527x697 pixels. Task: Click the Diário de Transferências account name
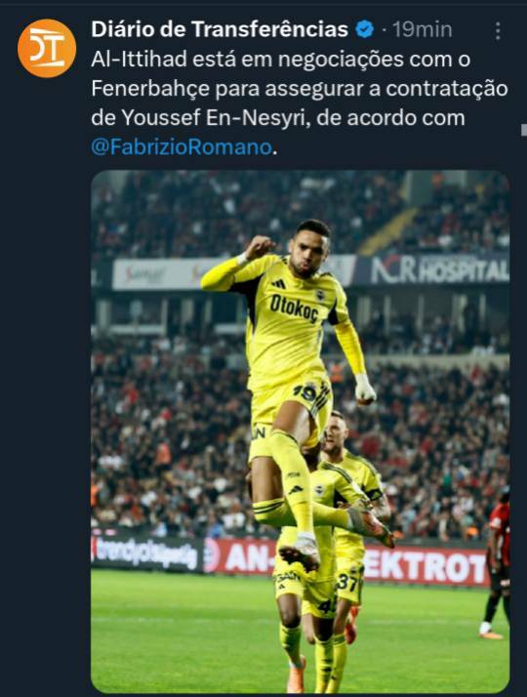(x=220, y=30)
